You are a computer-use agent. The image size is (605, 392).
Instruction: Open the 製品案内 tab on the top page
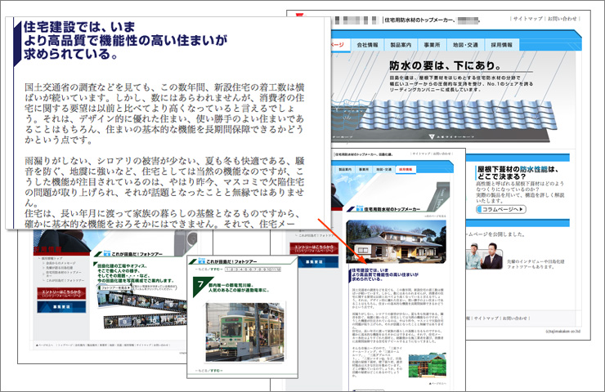pyautogui.click(x=401, y=45)
